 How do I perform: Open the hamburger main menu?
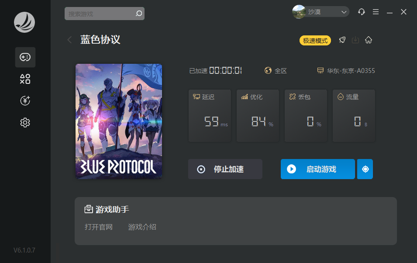click(x=376, y=12)
